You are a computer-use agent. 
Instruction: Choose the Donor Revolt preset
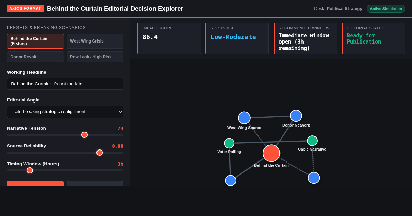(35, 57)
